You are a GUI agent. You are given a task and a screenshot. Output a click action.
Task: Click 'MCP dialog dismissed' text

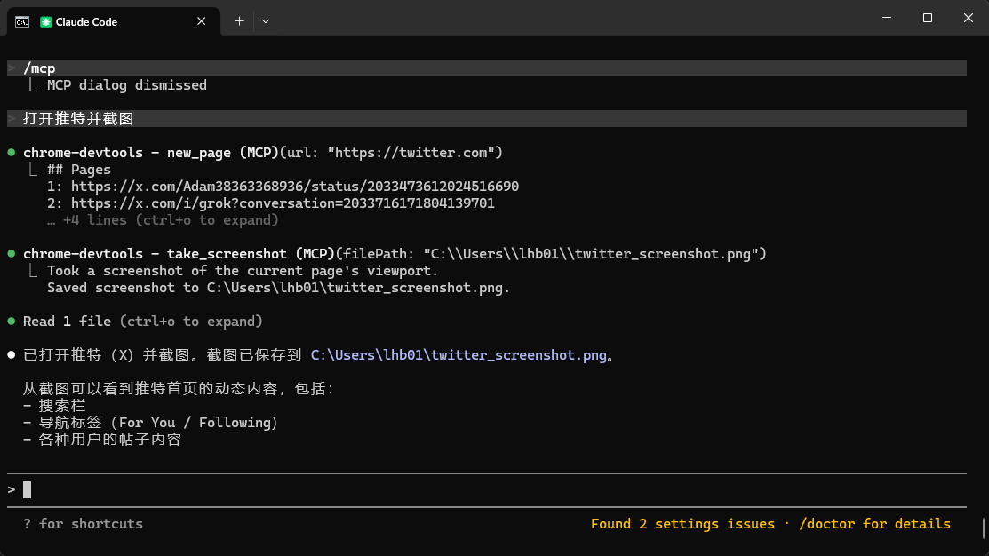127,85
